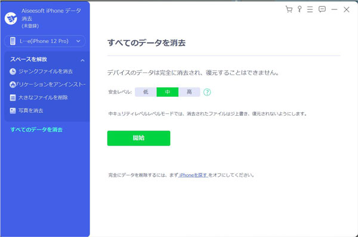Click the 安全レベル label

click(120, 92)
